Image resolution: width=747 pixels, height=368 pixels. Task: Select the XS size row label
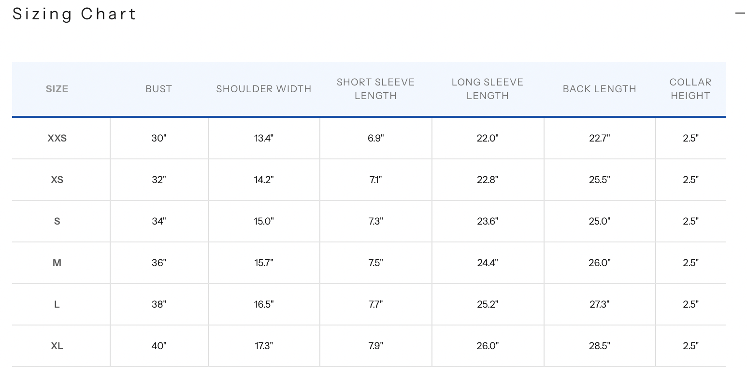pyautogui.click(x=57, y=180)
